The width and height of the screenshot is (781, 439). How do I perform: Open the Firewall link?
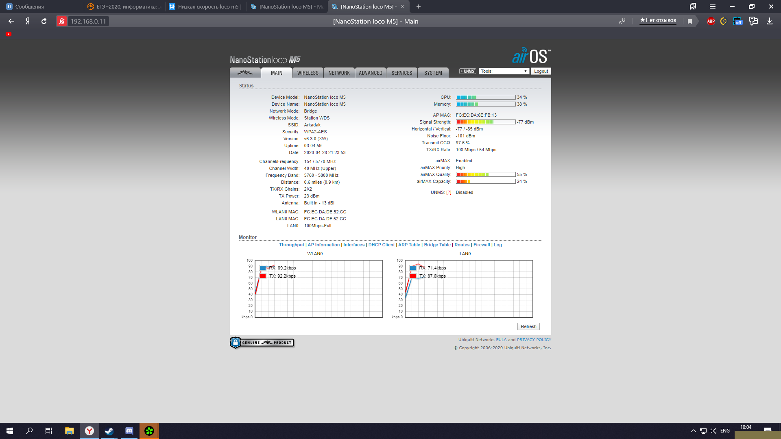[x=482, y=245]
